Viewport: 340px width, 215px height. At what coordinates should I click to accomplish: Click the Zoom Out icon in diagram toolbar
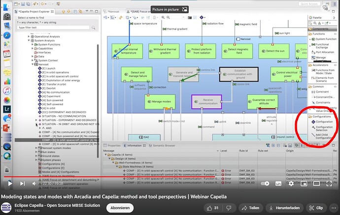(x=168, y=18)
